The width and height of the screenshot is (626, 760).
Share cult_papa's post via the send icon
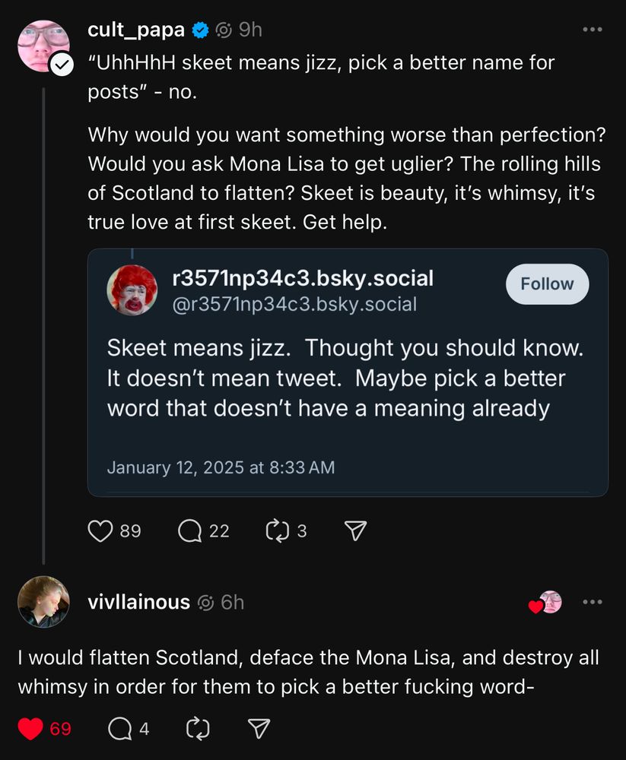(354, 530)
